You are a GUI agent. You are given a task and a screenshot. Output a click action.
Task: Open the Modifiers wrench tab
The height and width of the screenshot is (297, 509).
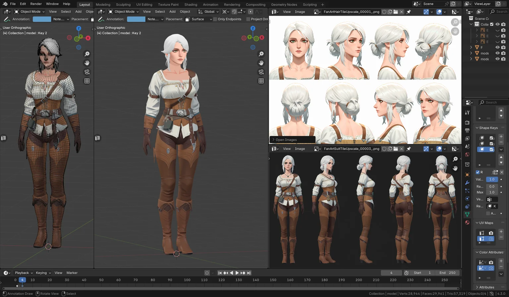[x=467, y=183]
